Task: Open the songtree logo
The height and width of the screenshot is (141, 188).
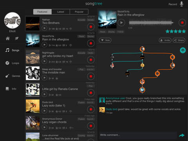Action: 94,4
